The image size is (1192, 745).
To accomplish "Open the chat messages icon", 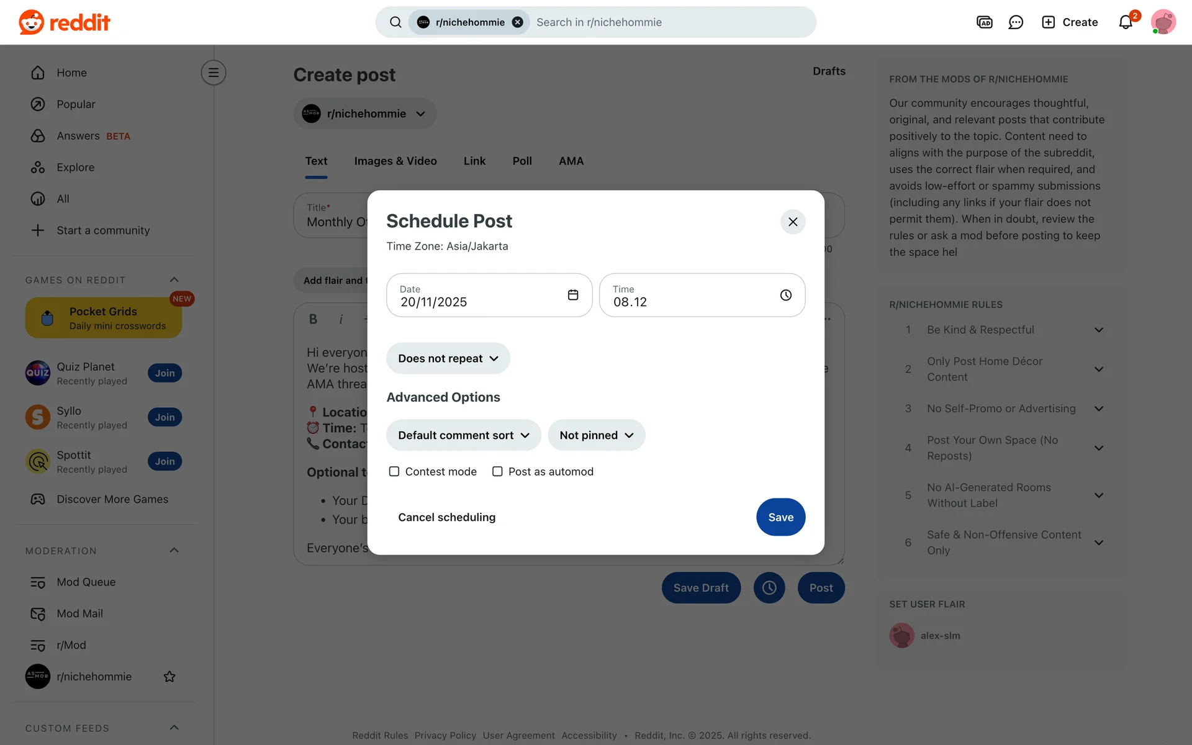I will pos(1016,22).
